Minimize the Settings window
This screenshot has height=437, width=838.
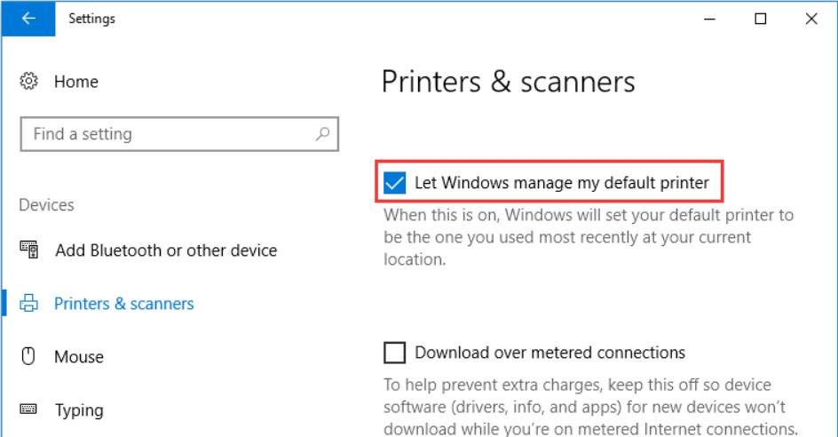pos(710,19)
